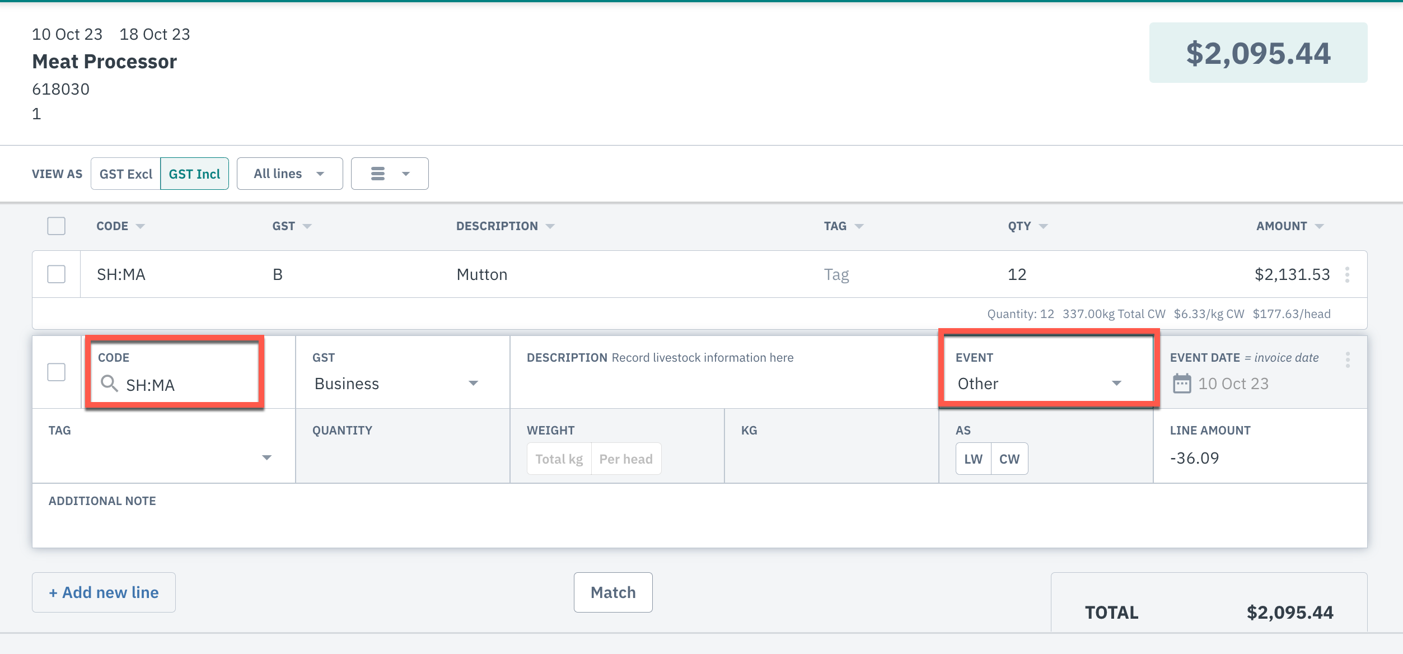Open the three-dot menu on the Mutton line
Image resolution: width=1403 pixels, height=654 pixels.
[x=1348, y=275]
